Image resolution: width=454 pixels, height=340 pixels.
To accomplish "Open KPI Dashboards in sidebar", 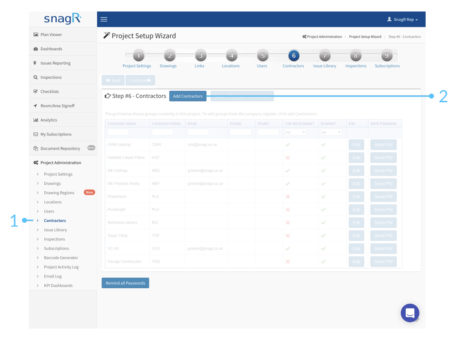I will coord(58,286).
